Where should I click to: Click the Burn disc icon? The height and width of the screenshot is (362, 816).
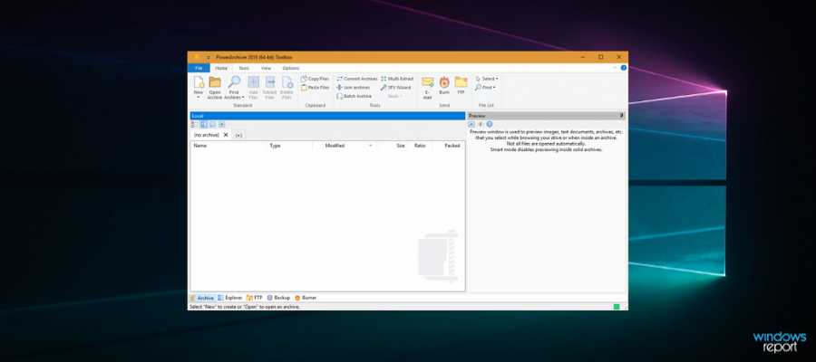pos(444,82)
